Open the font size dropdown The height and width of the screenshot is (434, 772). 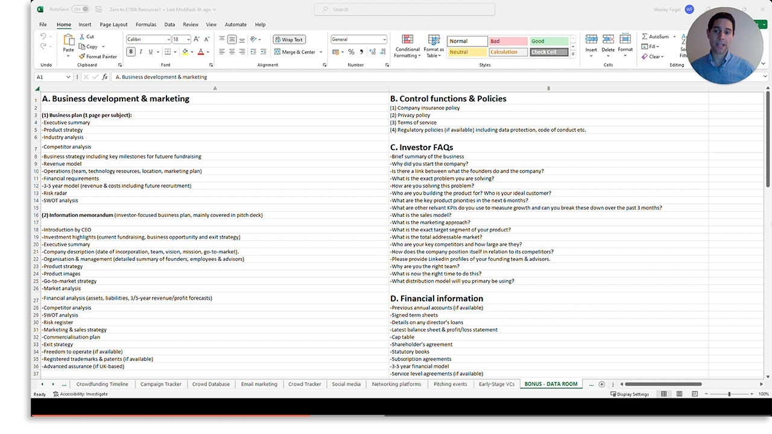[x=188, y=40]
